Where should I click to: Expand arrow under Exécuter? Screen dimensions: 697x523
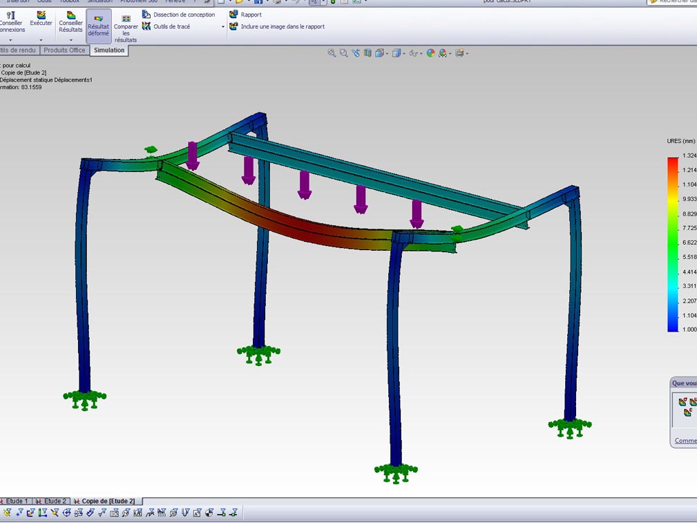[41, 40]
